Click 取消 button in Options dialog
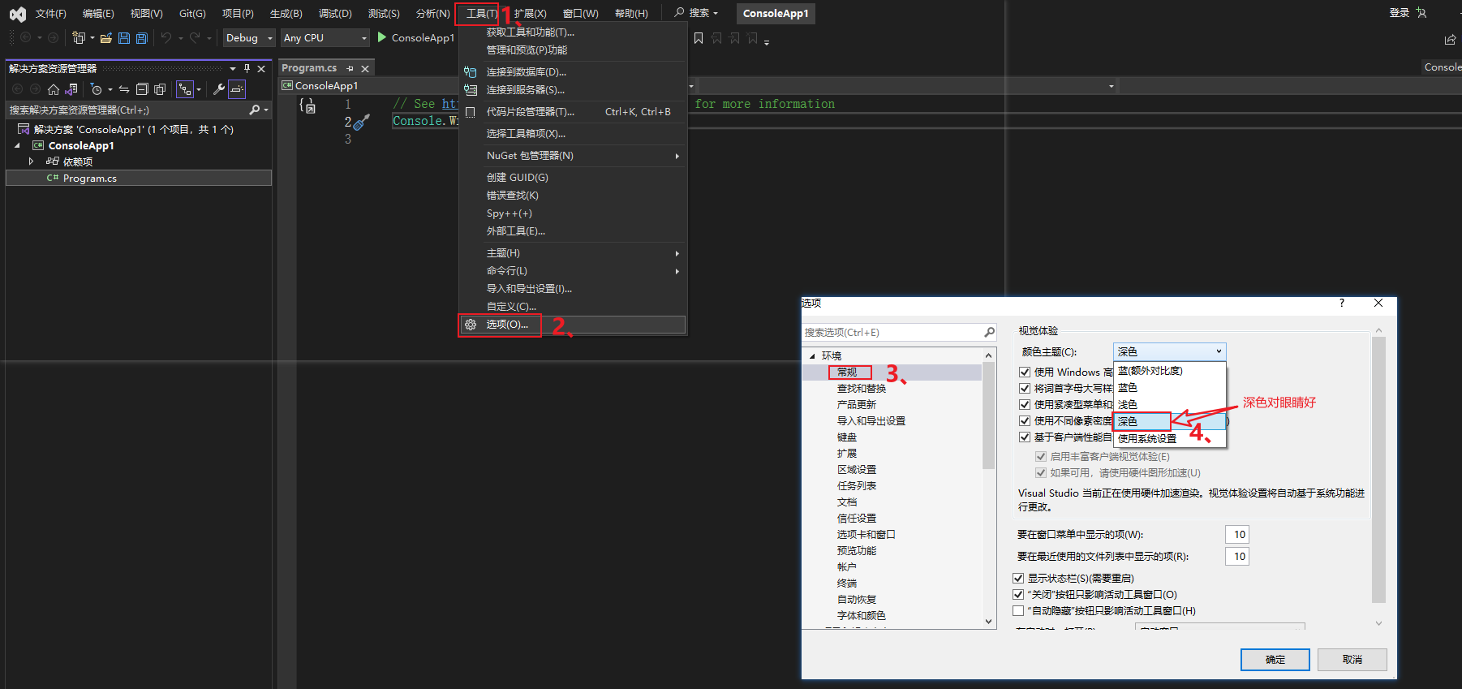This screenshot has height=689, width=1462. 1352,659
